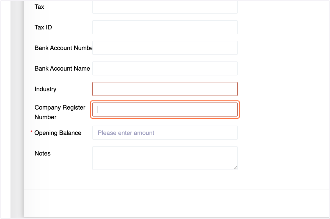
Task: Grab the Notes textarea resize handle
Action: pyautogui.click(x=235, y=167)
